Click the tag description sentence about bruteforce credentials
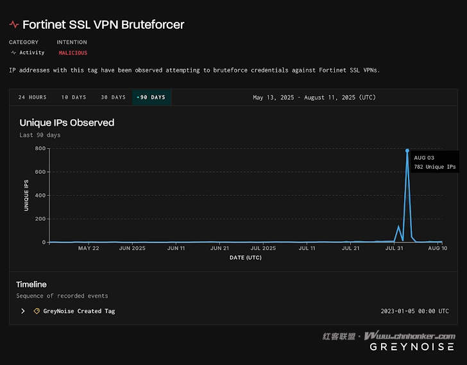467x365 pixels. coord(194,71)
